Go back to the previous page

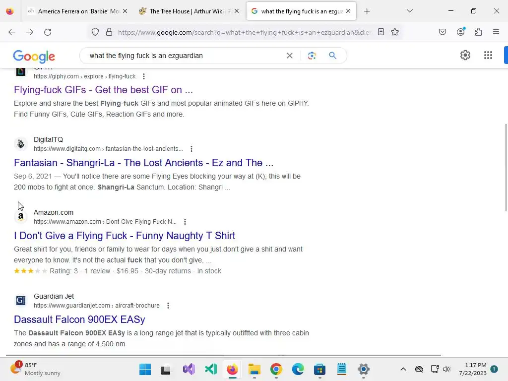pos(12,32)
